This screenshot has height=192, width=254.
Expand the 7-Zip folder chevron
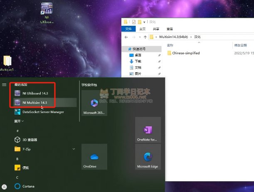(74, 149)
